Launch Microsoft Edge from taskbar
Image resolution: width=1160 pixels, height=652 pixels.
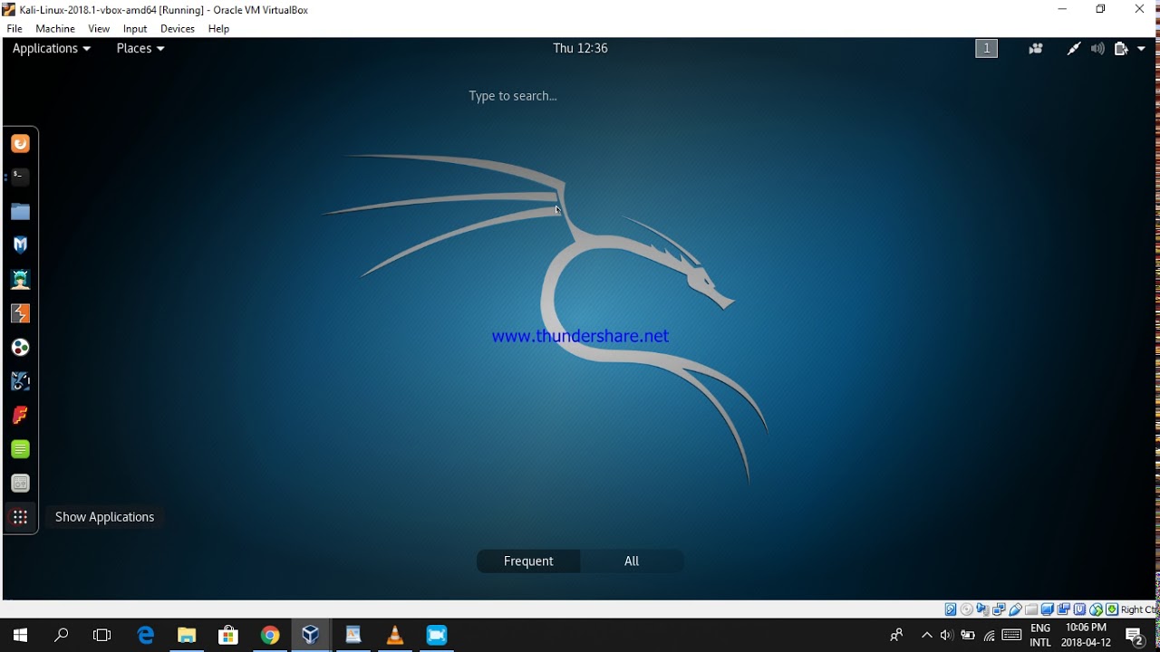(x=146, y=636)
